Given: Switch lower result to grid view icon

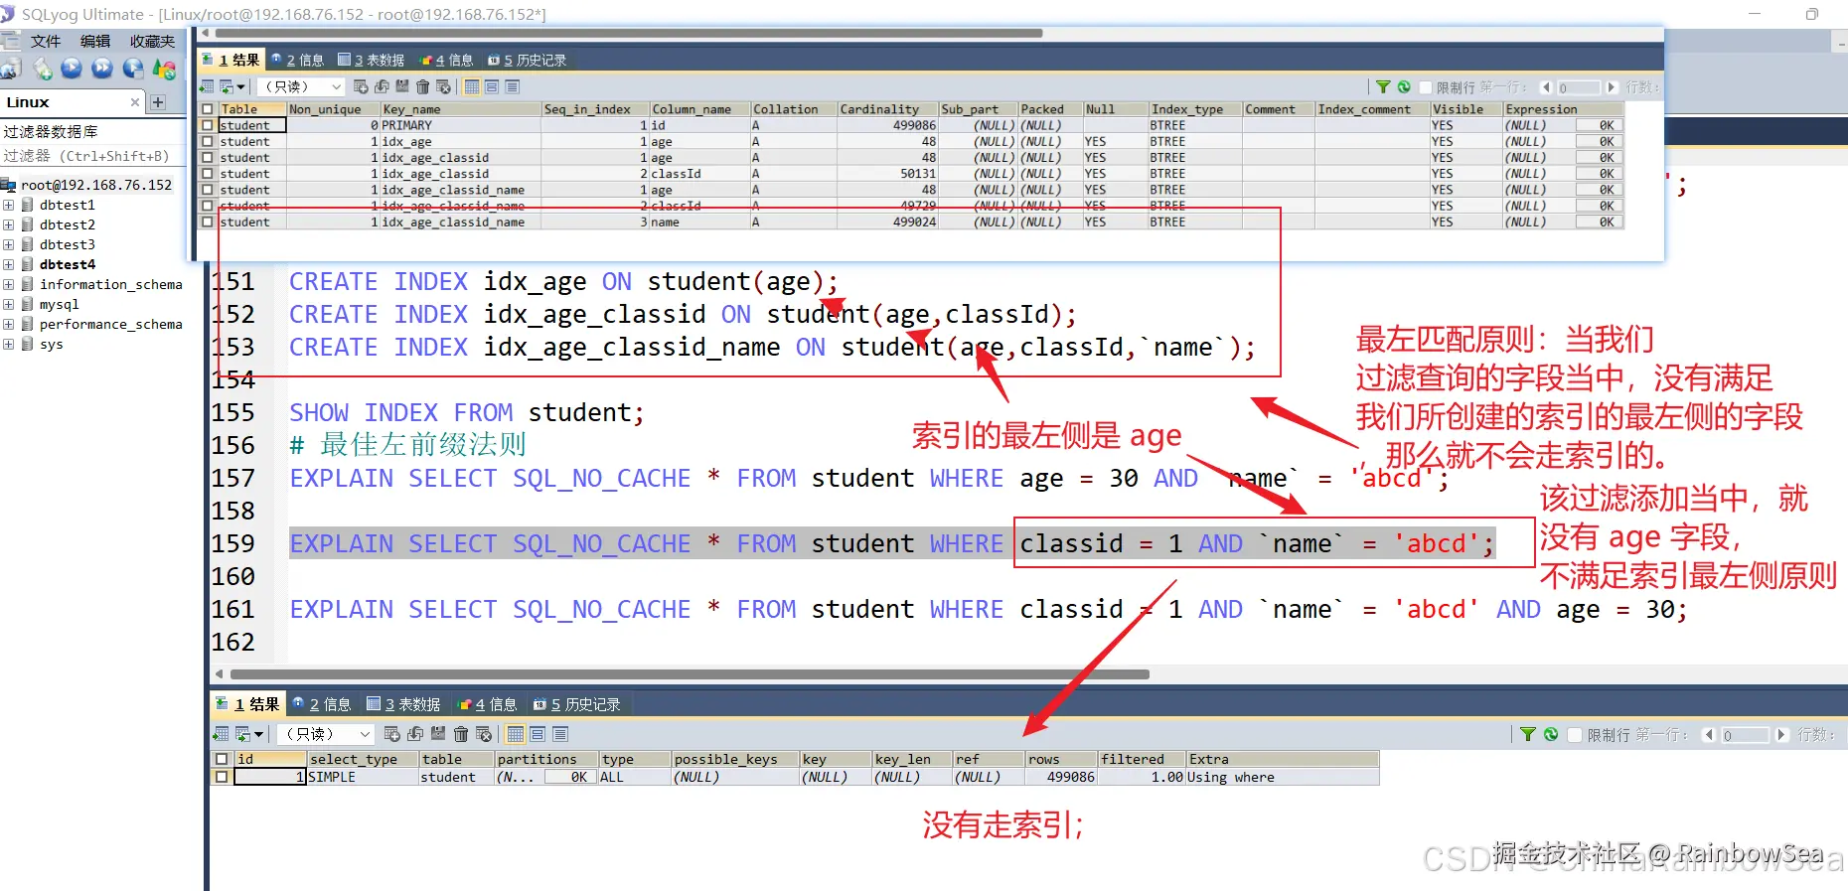Looking at the screenshot, I should pyautogui.click(x=515, y=734).
